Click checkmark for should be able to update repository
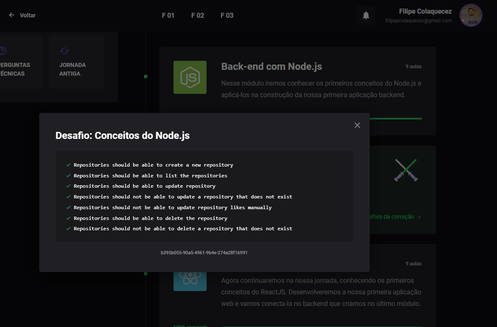Screen dimensions: 497x327 pos(69,186)
